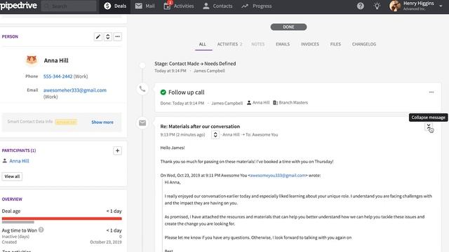
Task: Switch to the ALL tab
Action: coord(203,44)
